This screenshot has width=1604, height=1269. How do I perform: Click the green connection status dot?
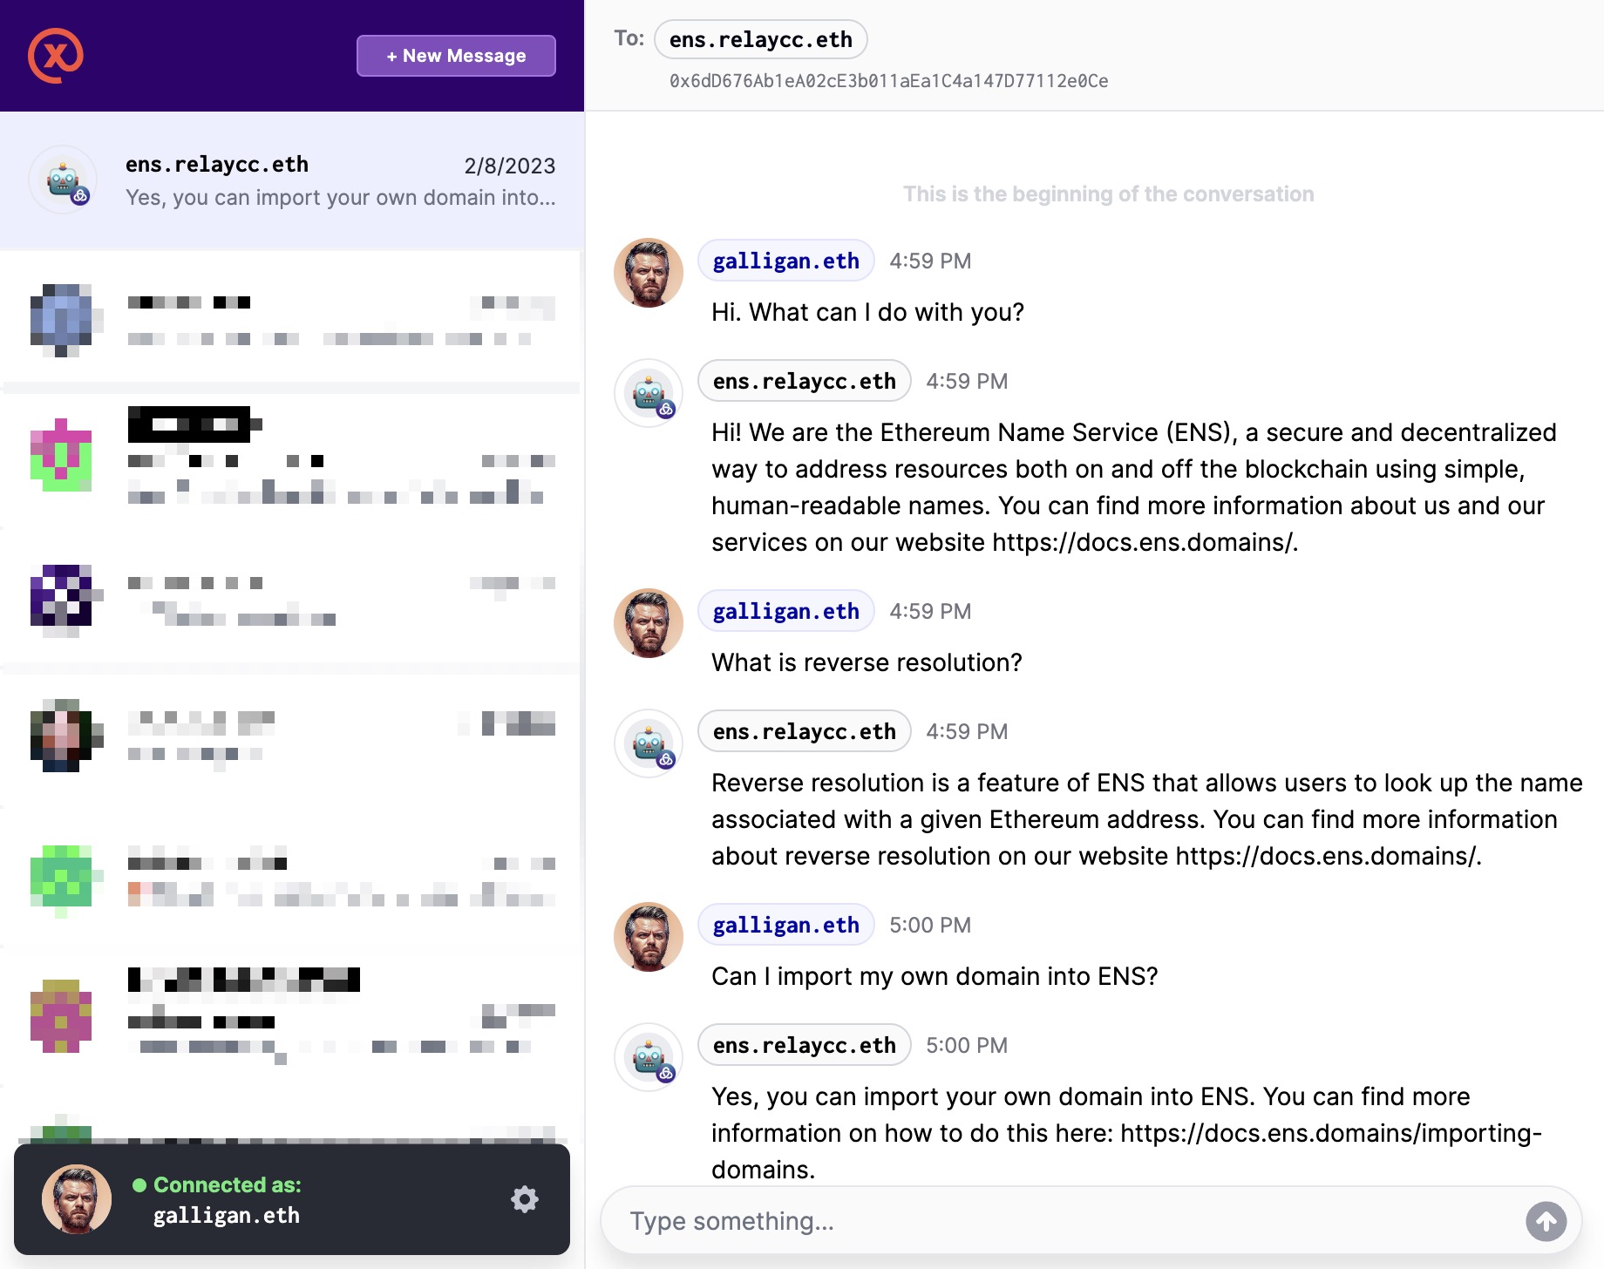pyautogui.click(x=138, y=1184)
